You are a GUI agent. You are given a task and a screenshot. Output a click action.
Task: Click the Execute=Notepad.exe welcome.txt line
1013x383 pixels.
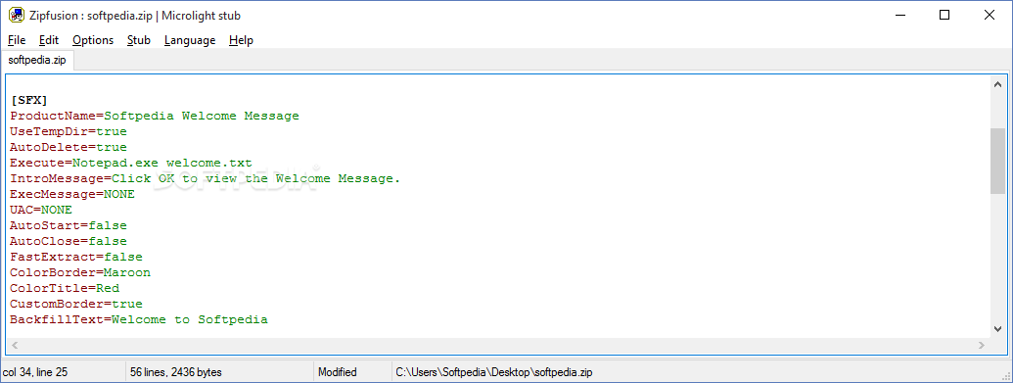[130, 163]
